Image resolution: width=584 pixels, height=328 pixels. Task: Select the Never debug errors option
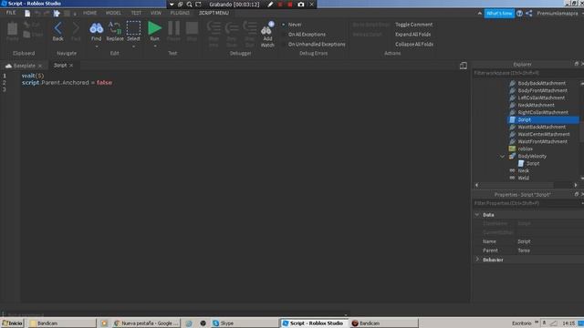(291, 25)
